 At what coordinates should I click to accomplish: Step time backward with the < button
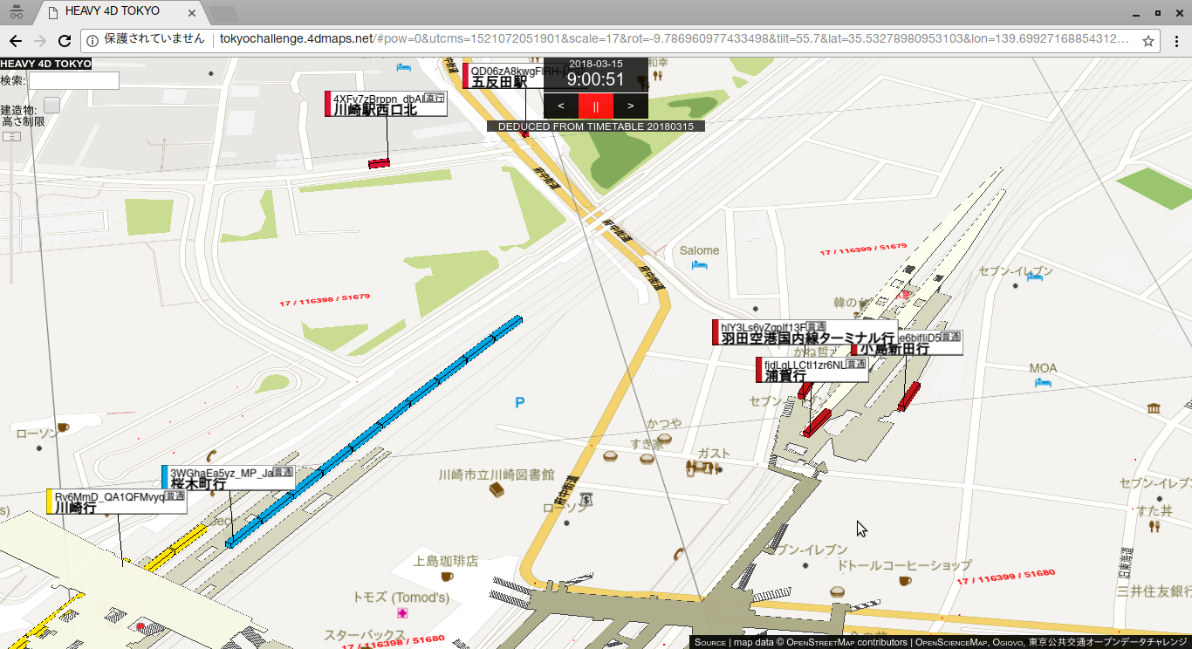pos(561,106)
